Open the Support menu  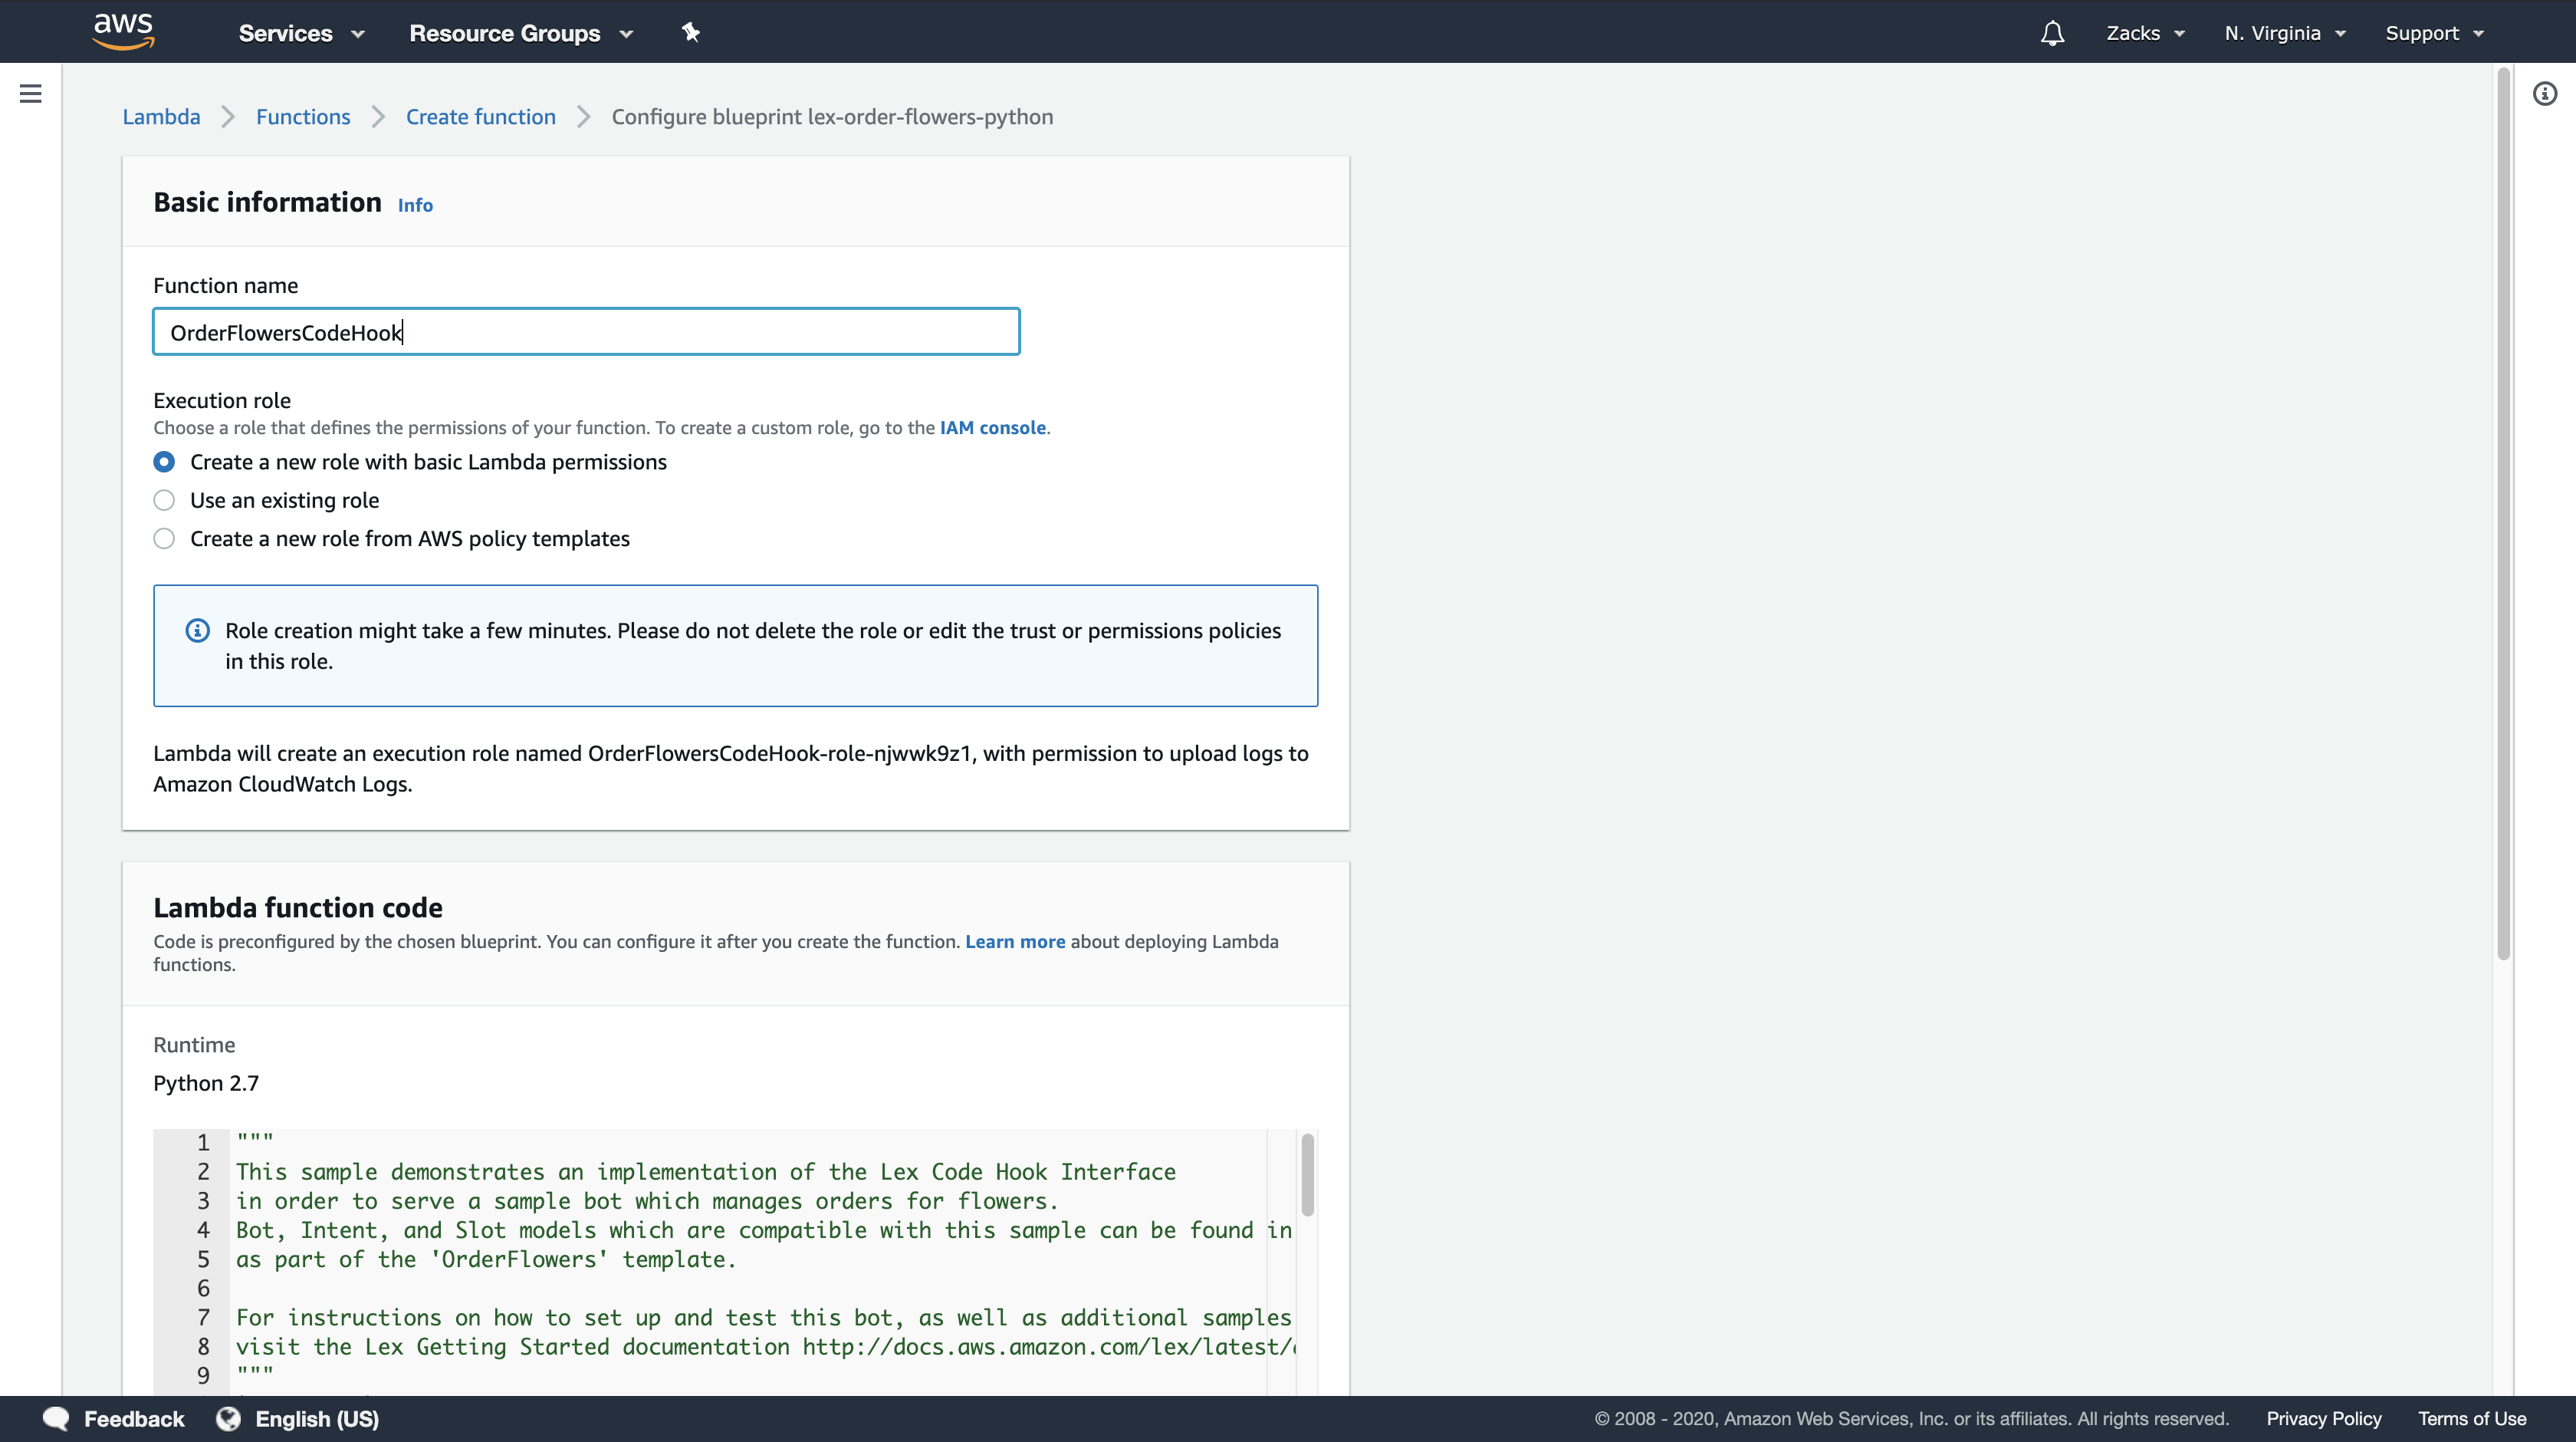(x=2433, y=33)
